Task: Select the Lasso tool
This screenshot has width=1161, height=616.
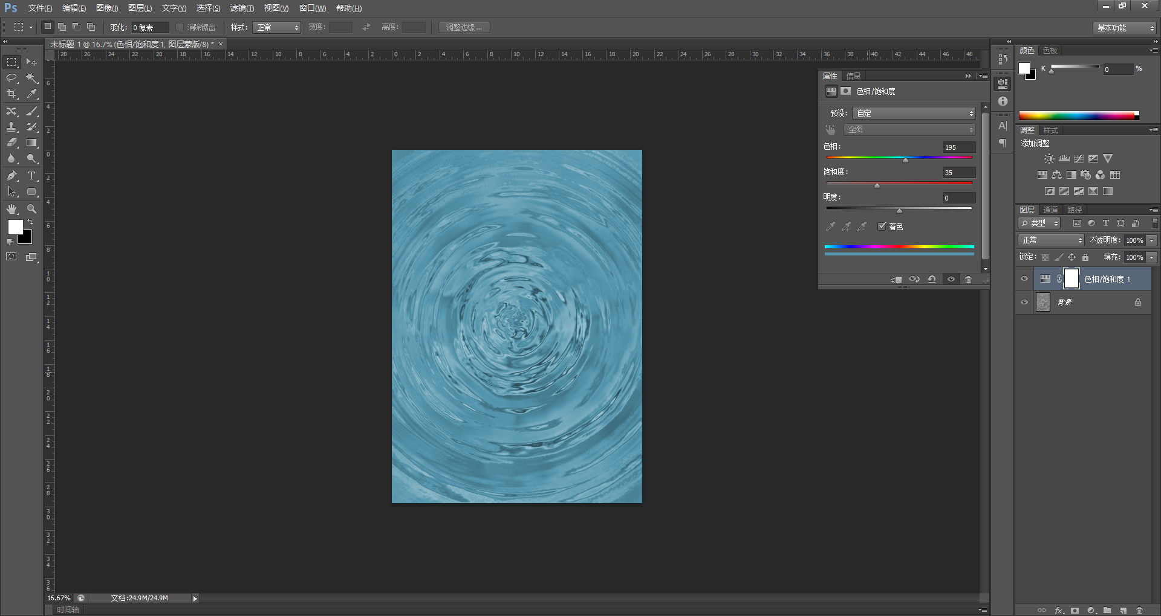Action: 12,78
